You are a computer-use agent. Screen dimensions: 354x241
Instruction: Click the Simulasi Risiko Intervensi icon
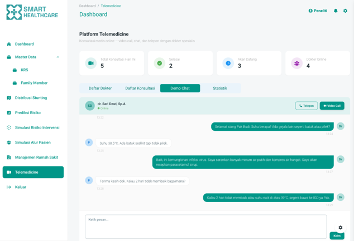(x=9, y=127)
